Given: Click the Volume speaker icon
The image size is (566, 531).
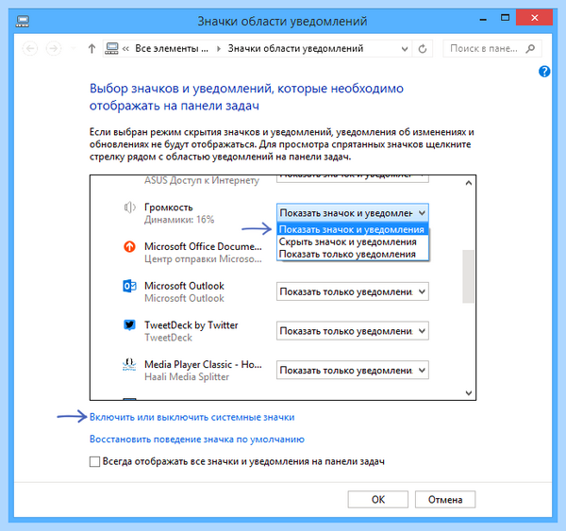Looking at the screenshot, I should pyautogui.click(x=129, y=207).
